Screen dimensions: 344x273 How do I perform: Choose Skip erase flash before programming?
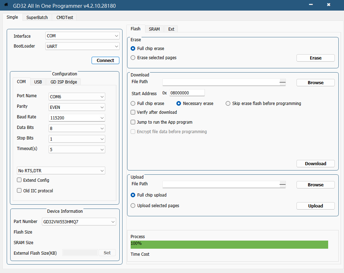tap(228, 104)
